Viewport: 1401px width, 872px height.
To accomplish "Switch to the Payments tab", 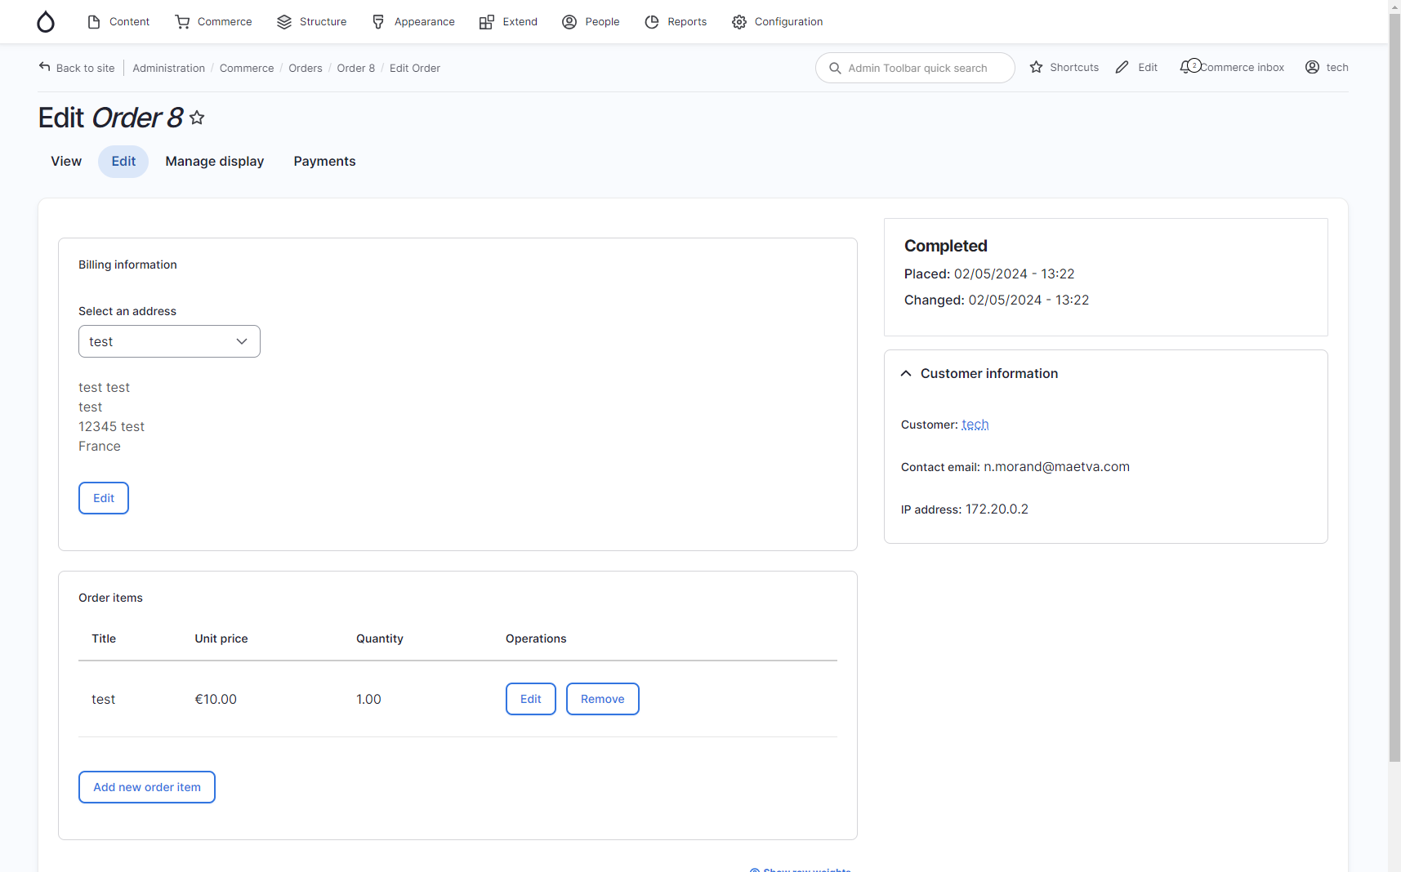I will point(324,161).
